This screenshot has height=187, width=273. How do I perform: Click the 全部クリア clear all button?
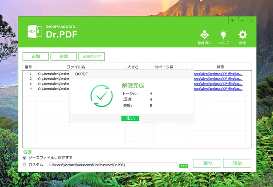click(x=91, y=56)
